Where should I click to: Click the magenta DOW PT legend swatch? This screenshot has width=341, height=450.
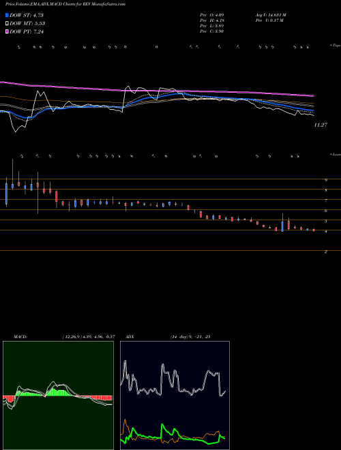pos(8,31)
